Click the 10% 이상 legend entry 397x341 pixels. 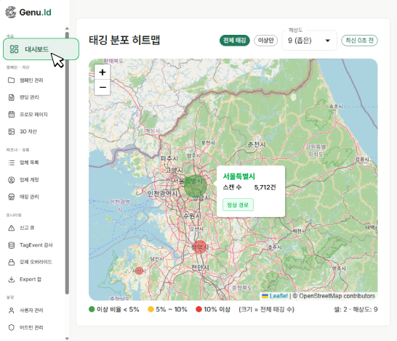tap(213, 309)
